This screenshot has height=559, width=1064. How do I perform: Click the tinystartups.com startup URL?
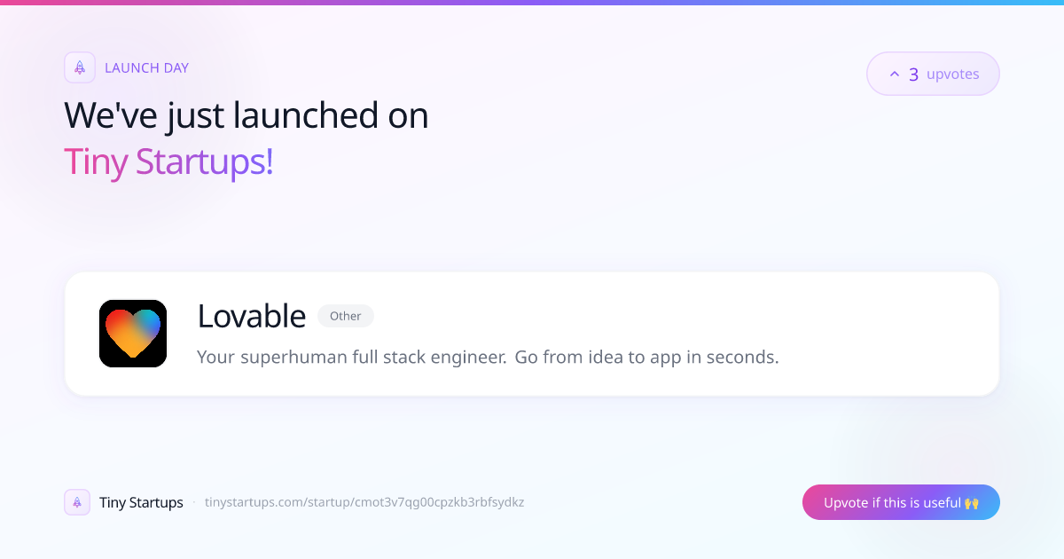click(x=364, y=502)
